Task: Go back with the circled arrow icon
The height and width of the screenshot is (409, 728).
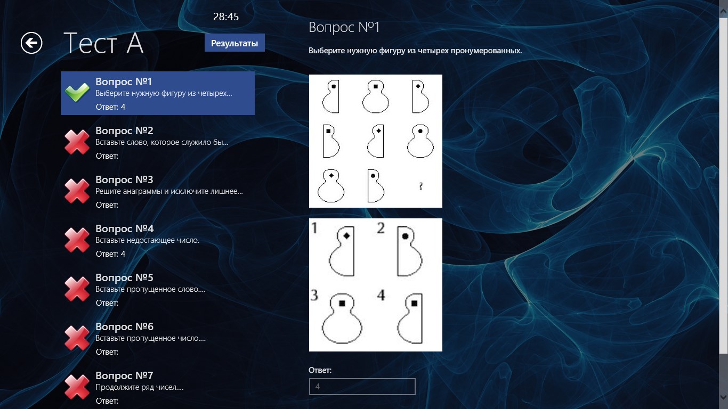Action: click(x=31, y=43)
